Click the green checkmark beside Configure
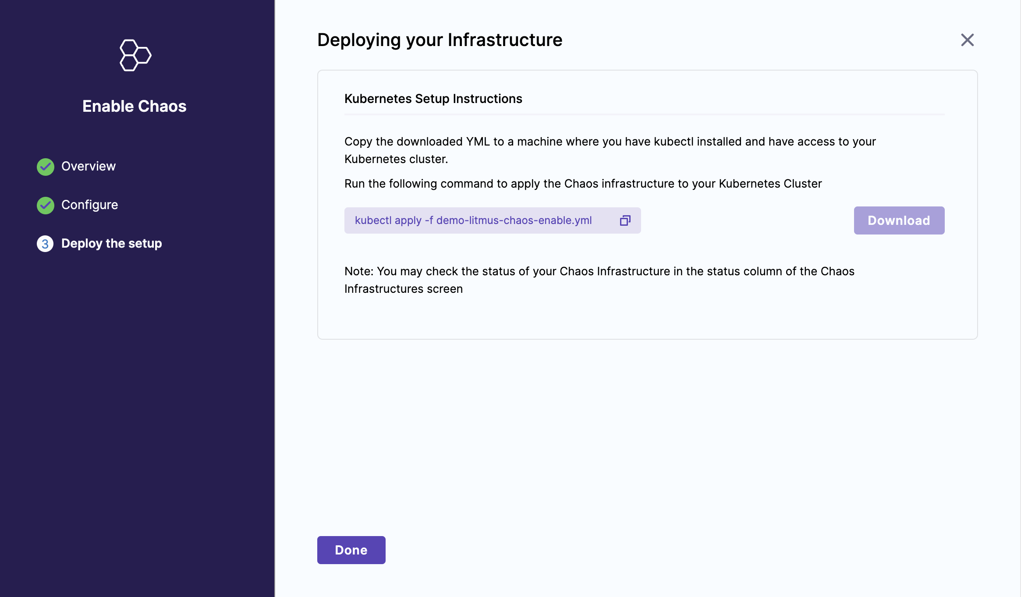1021x597 pixels. (46, 205)
